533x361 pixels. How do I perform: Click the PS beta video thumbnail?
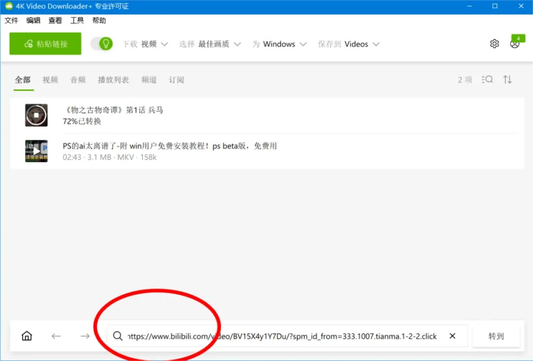pyautogui.click(x=36, y=151)
